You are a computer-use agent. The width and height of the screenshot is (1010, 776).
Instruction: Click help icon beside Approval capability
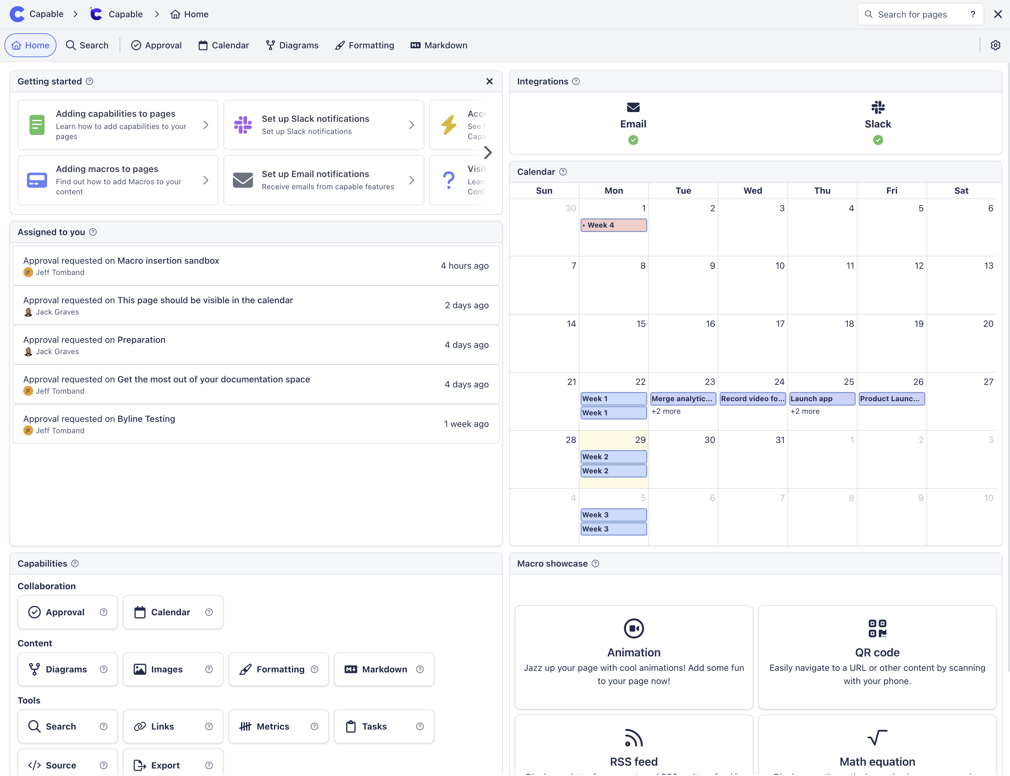point(104,612)
